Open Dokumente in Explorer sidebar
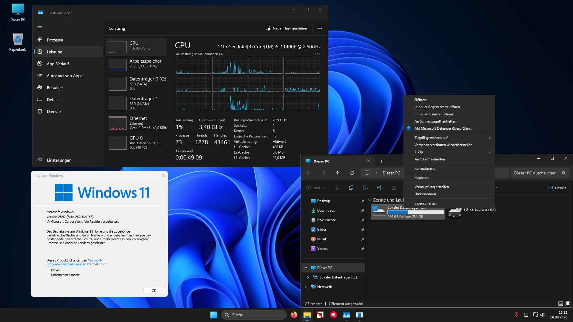 pyautogui.click(x=334, y=220)
